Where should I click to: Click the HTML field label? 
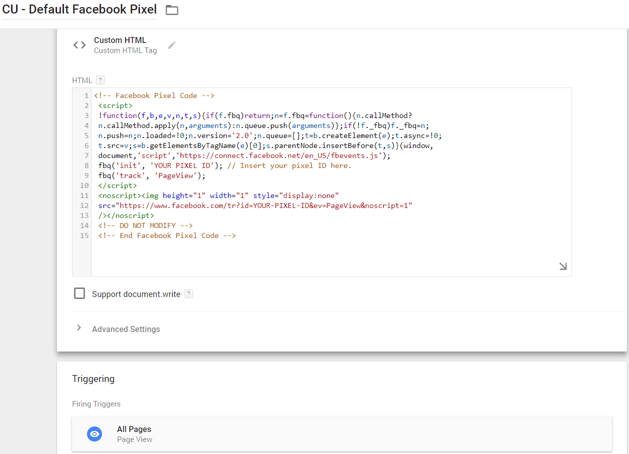82,80
